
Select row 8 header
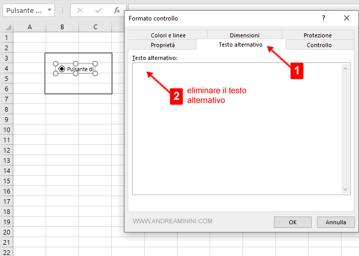[x=6, y=109]
